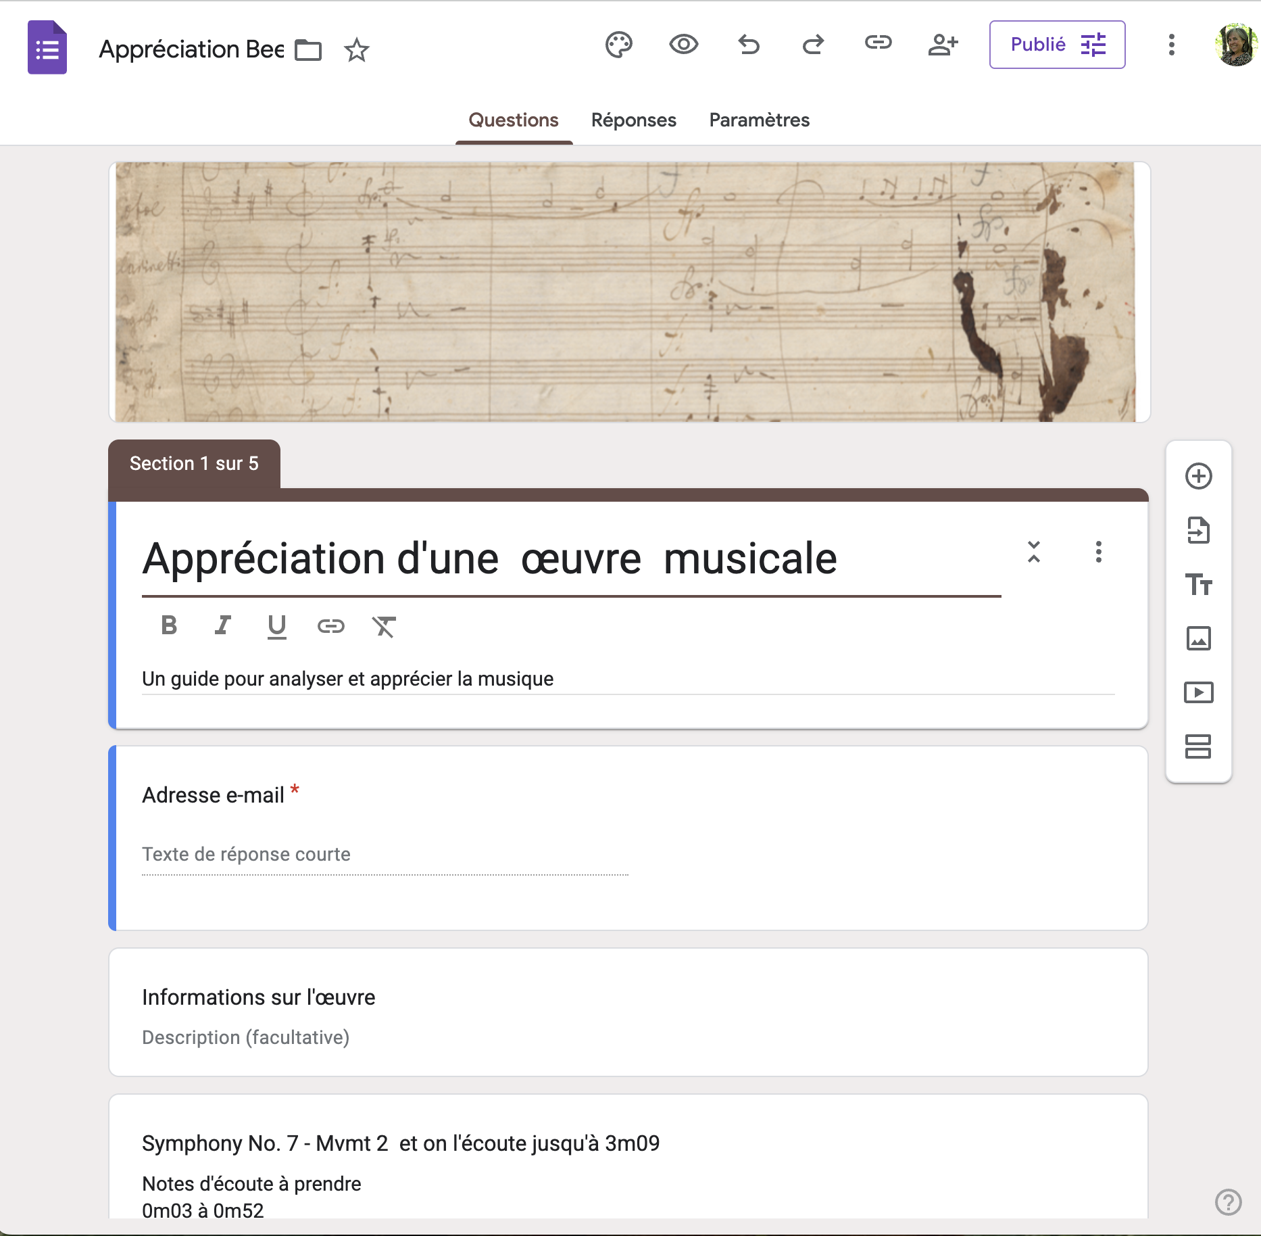Viewport: 1261px width, 1236px height.
Task: Copy the form link
Action: pos(878,43)
